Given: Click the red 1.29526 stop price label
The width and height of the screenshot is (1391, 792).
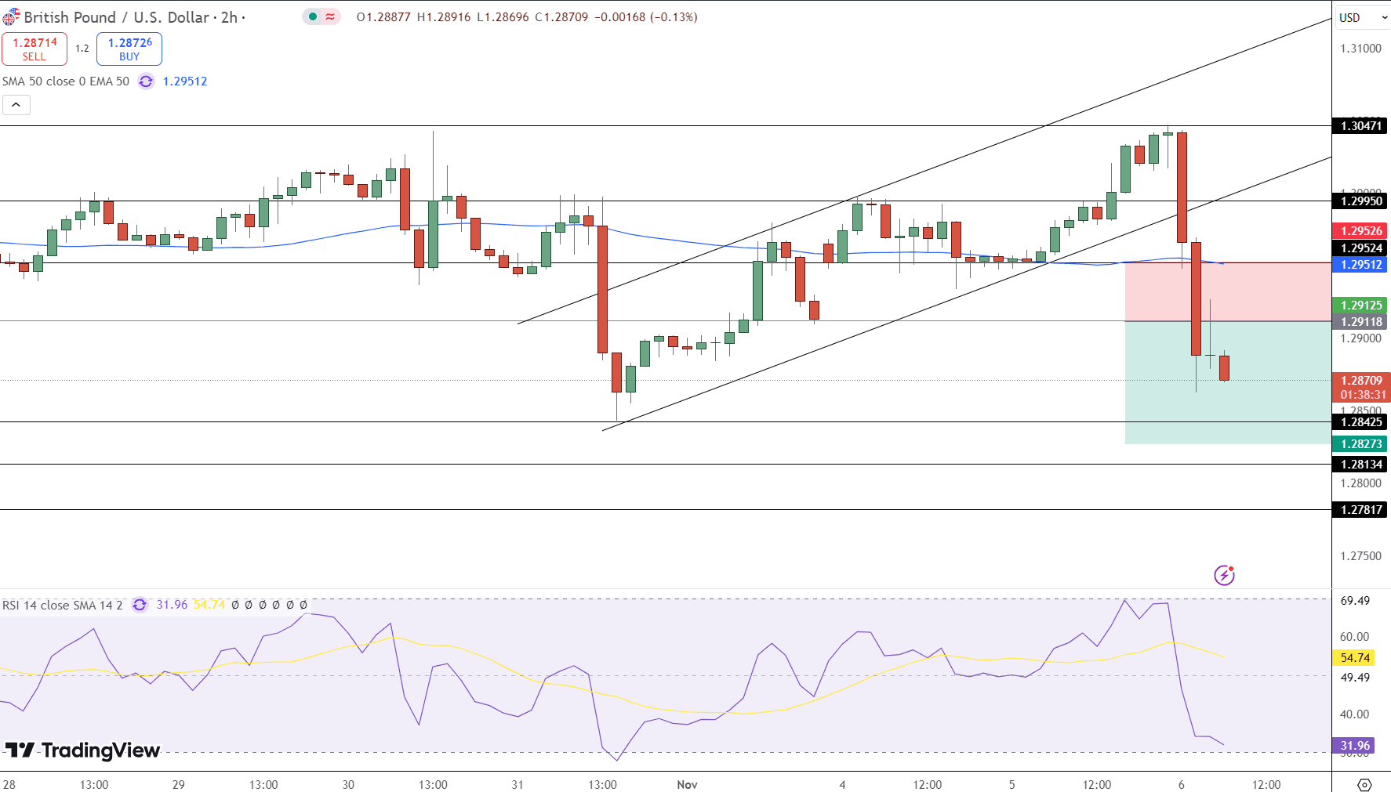Looking at the screenshot, I should click(1360, 231).
